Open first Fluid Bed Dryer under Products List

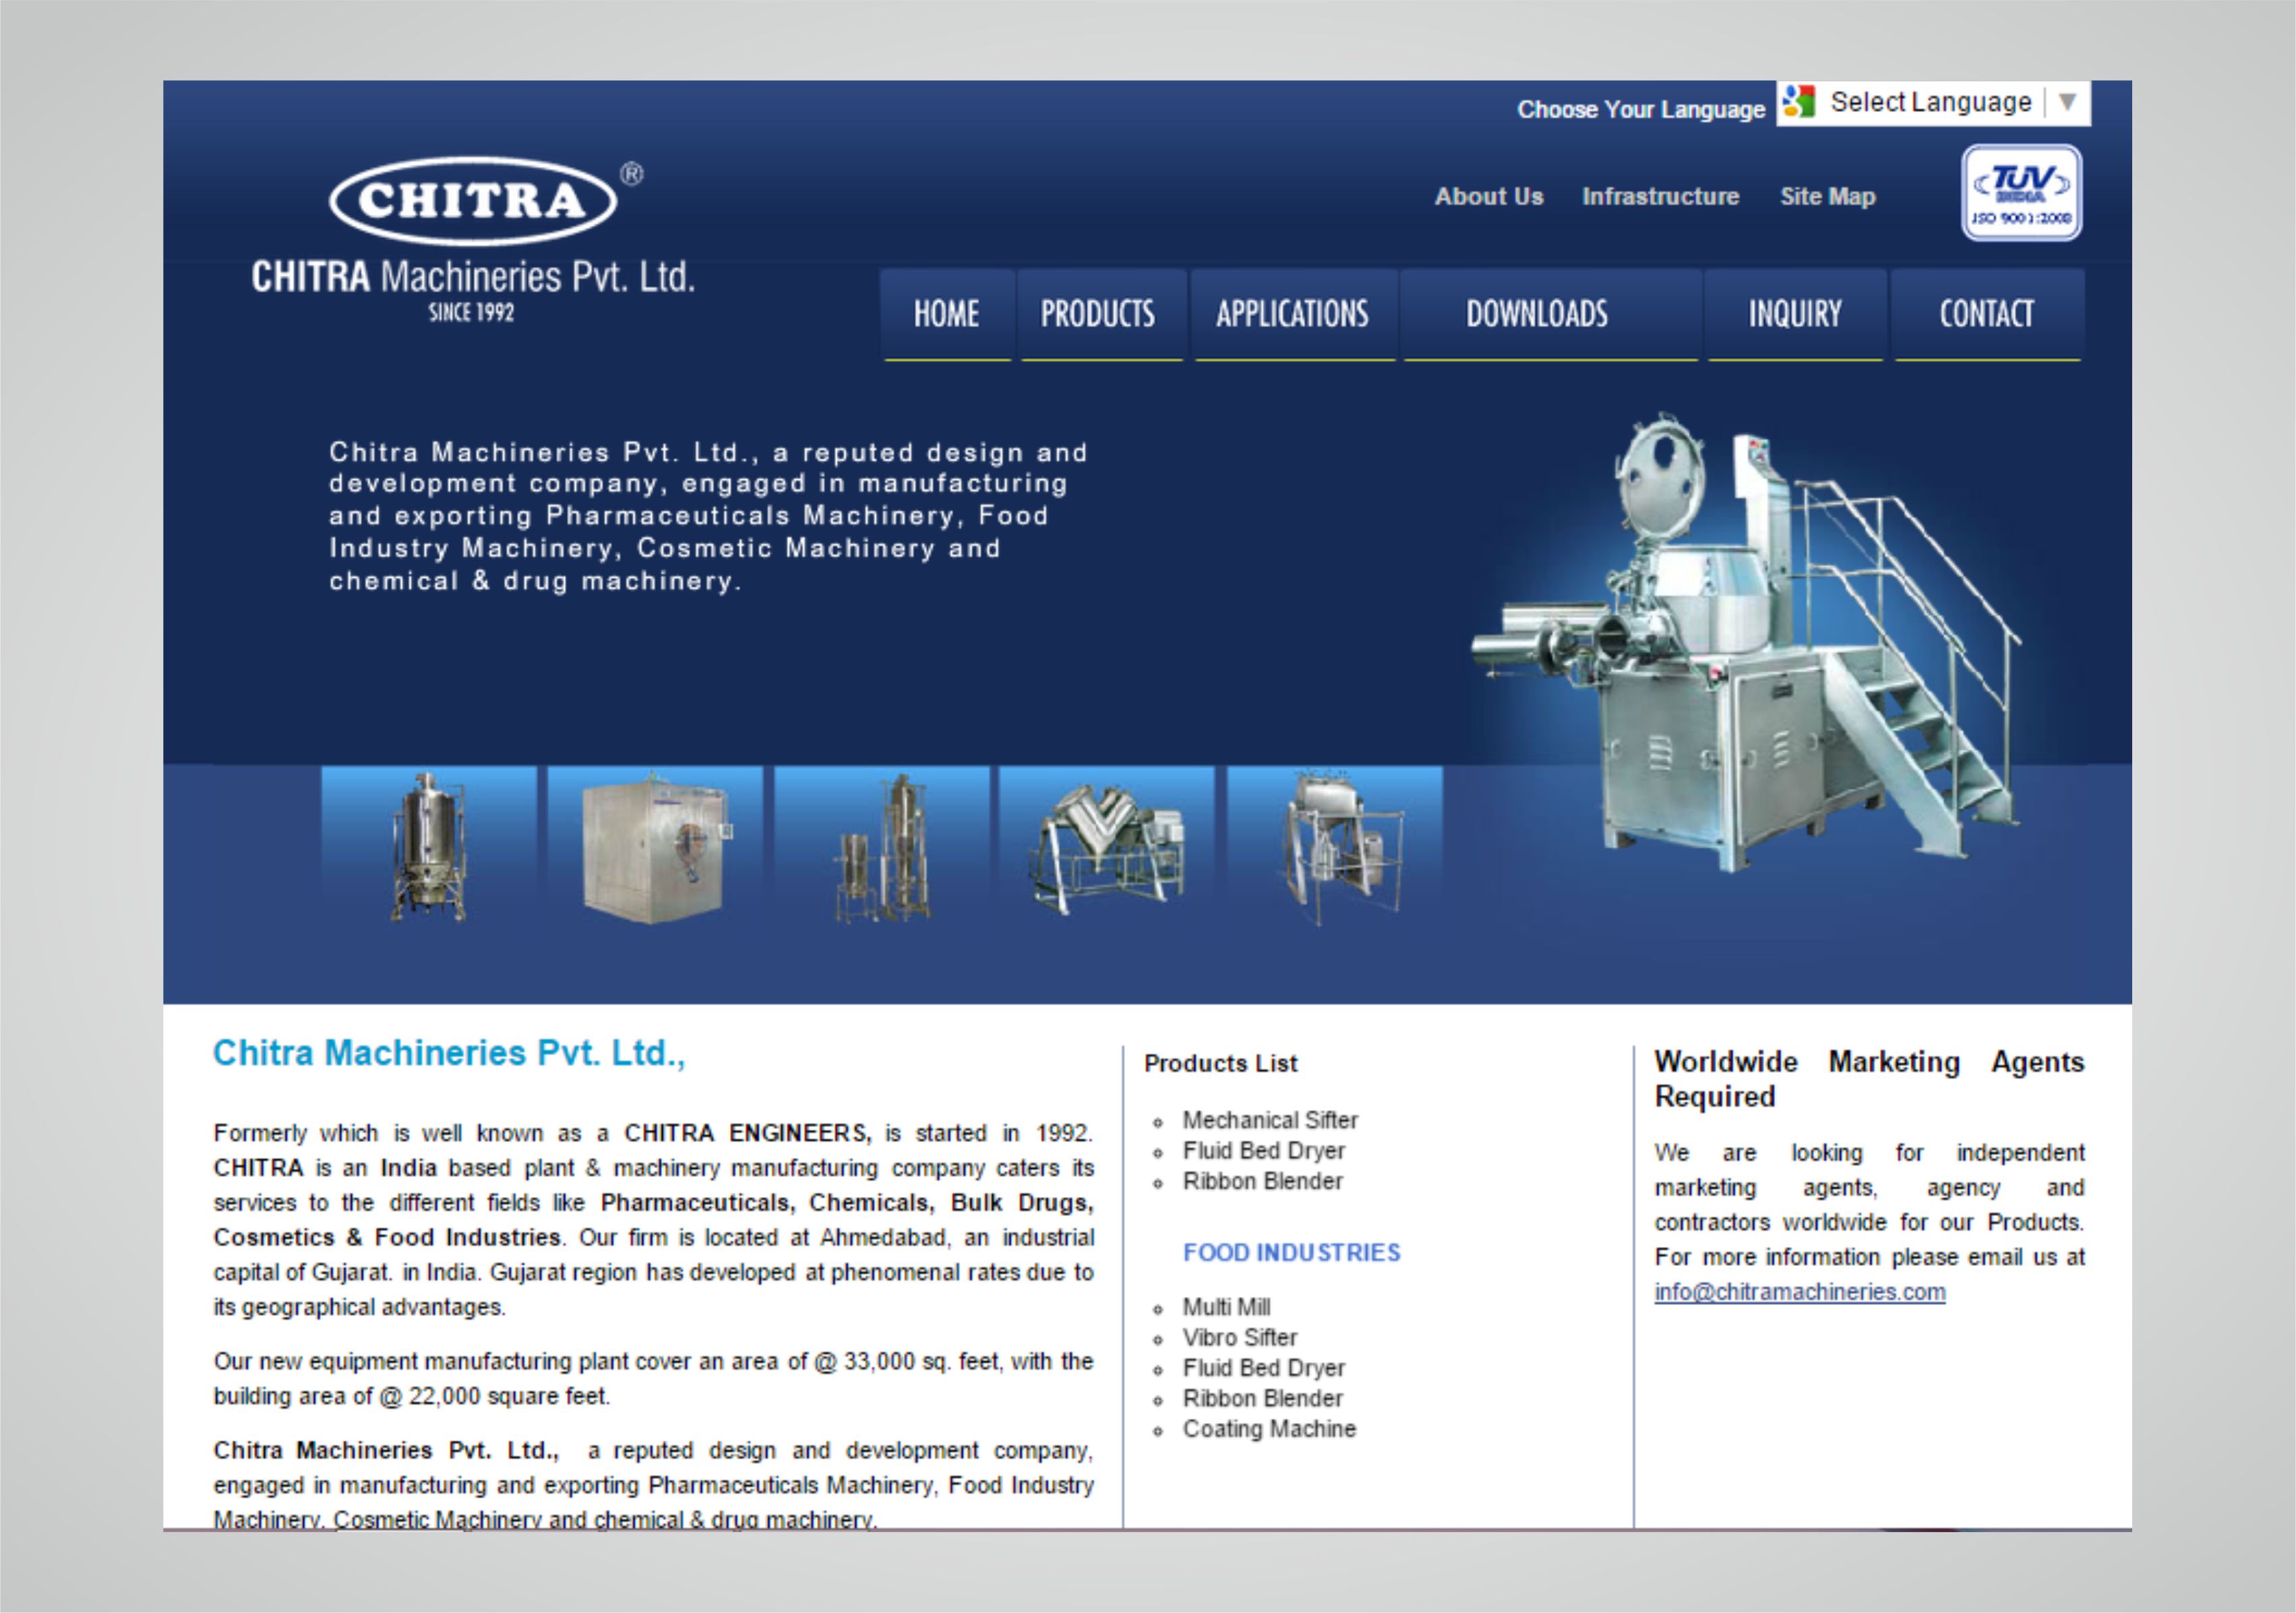[1264, 1151]
